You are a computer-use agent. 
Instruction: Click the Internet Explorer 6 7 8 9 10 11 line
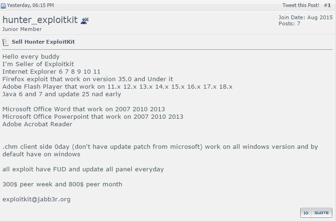51,71
